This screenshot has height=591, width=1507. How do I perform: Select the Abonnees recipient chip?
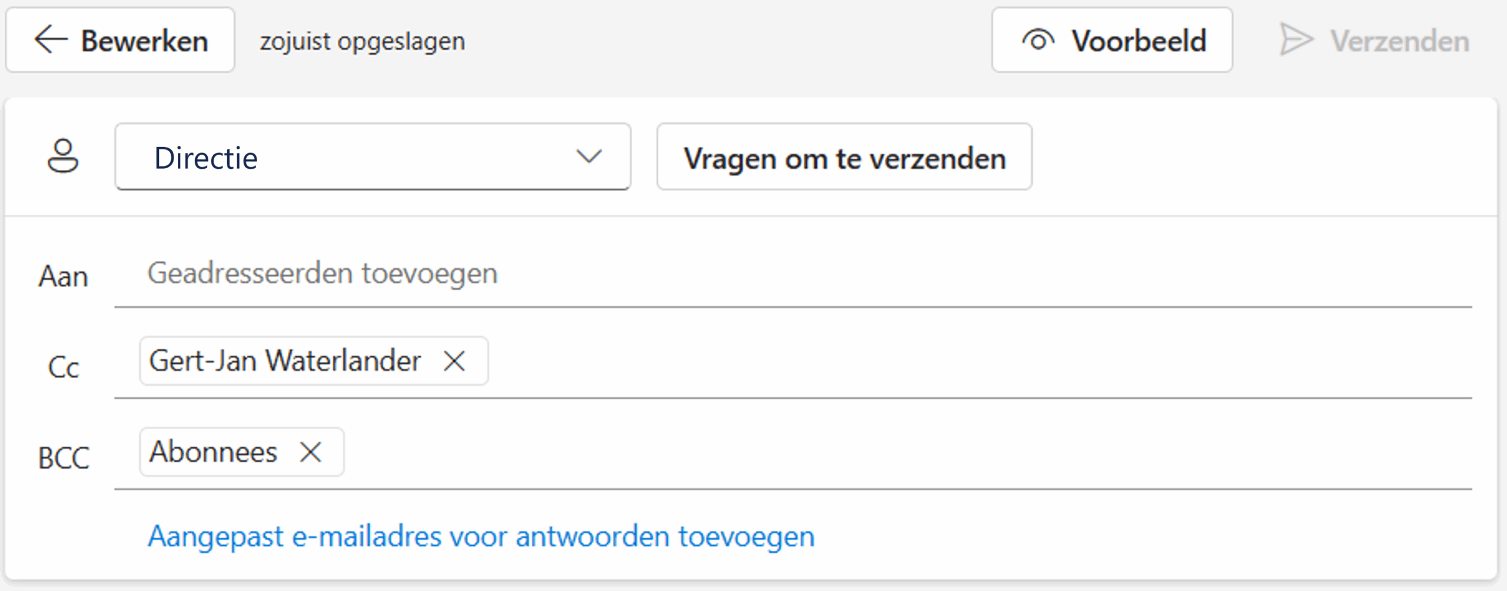[x=213, y=452]
